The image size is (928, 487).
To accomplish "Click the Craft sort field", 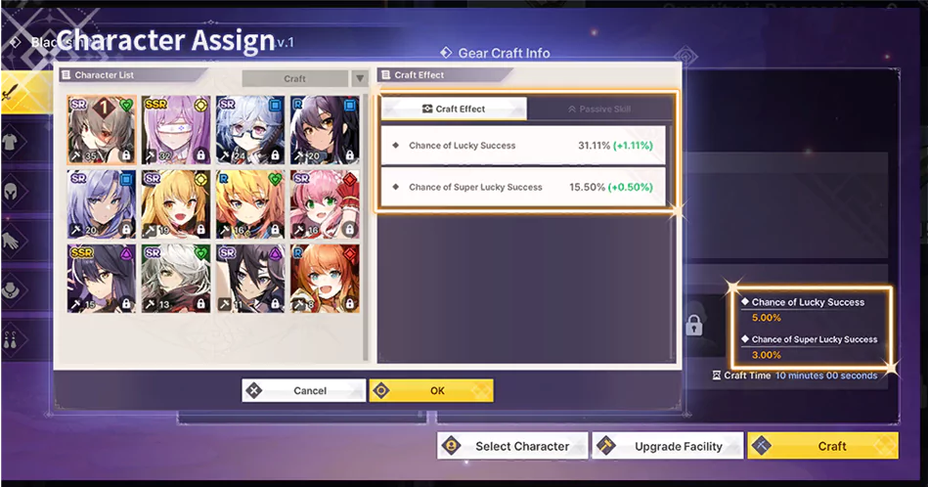I will (x=294, y=78).
